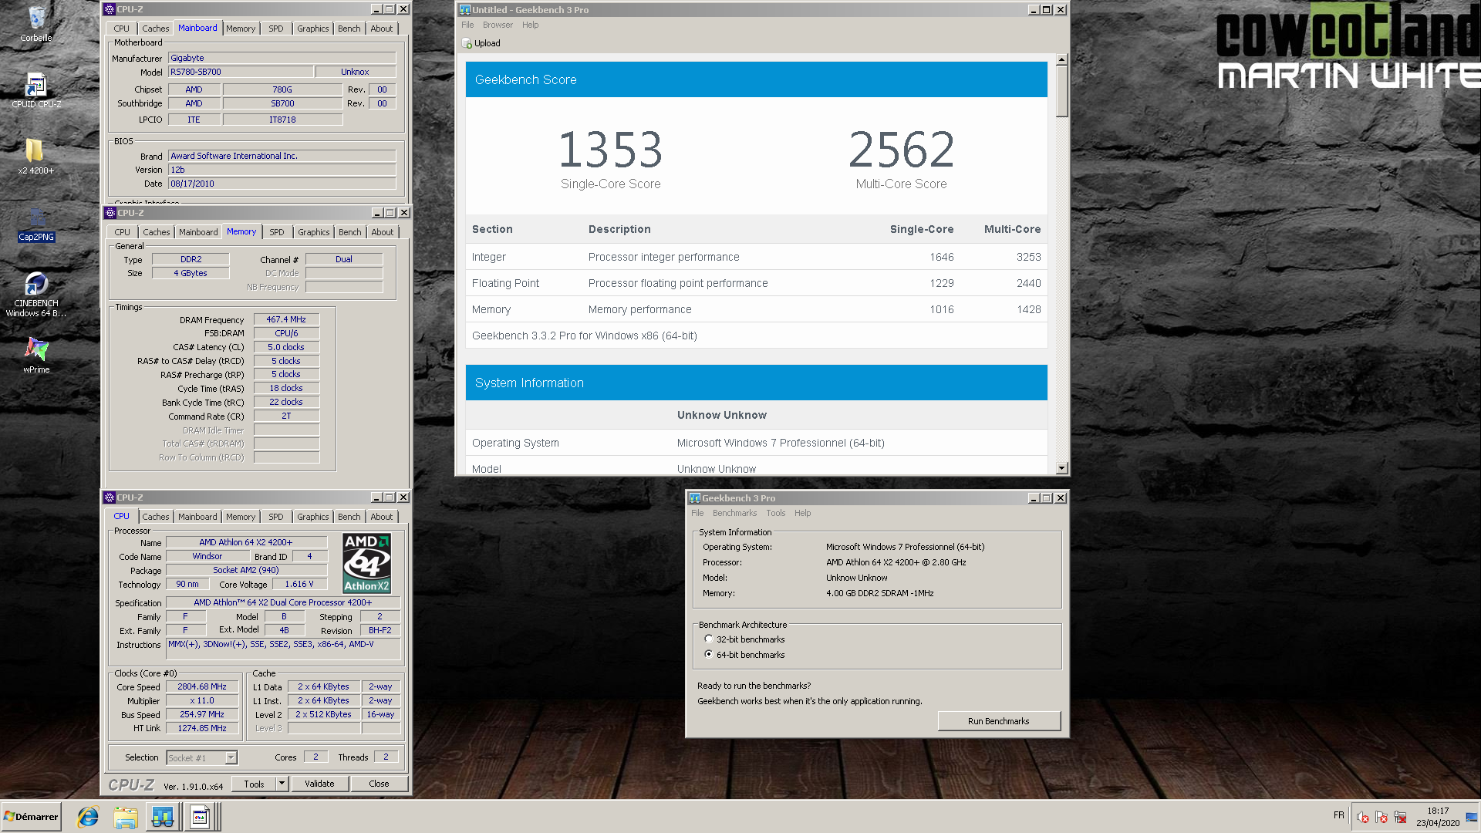The width and height of the screenshot is (1481, 833).
Task: Click the Close button in CPU-Z
Action: coord(379,784)
